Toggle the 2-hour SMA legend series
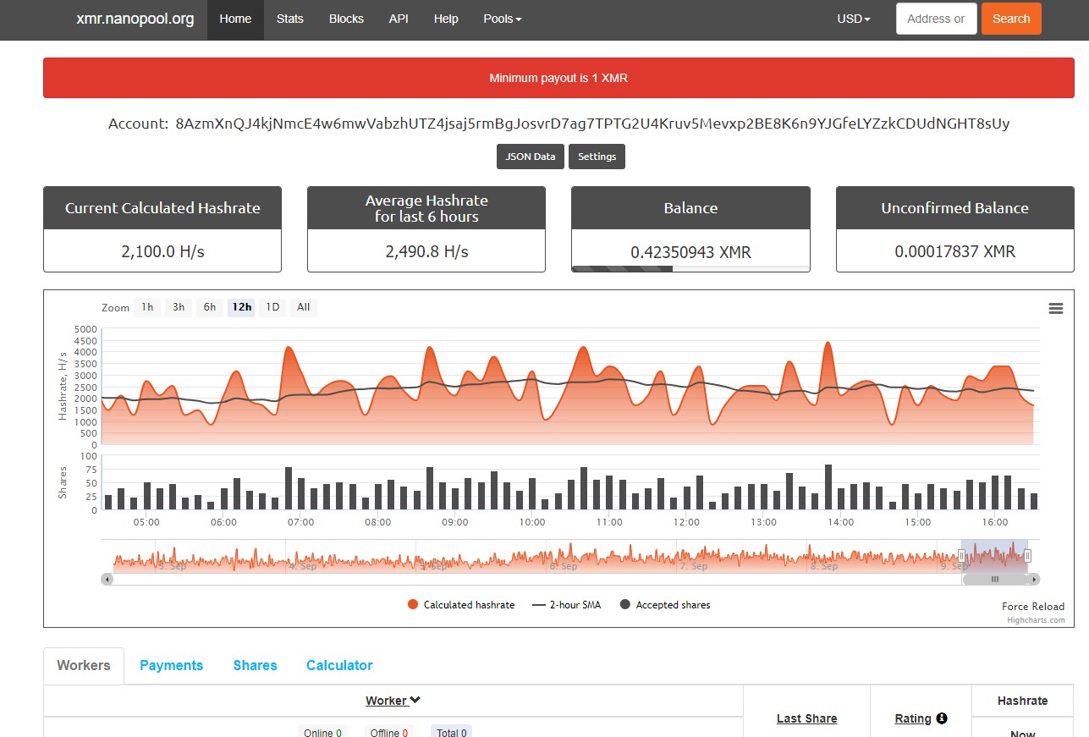Screen dimensions: 1089x737 click(566, 605)
